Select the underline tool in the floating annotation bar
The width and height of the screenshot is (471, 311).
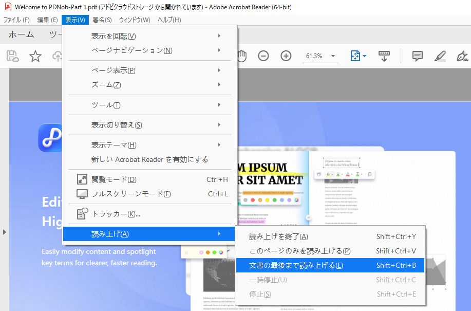(338, 174)
